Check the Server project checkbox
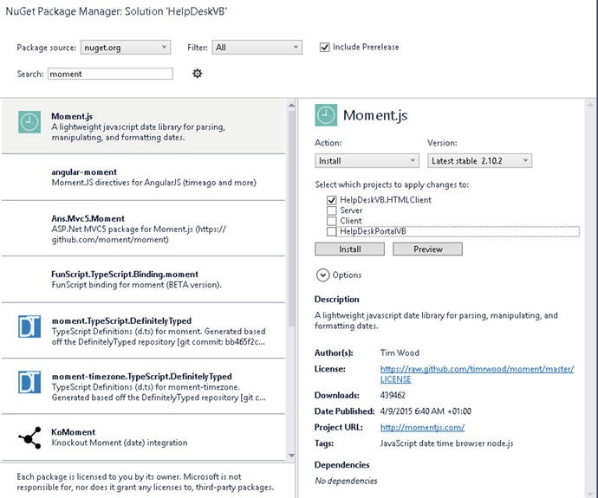The height and width of the screenshot is (498, 598). click(331, 210)
